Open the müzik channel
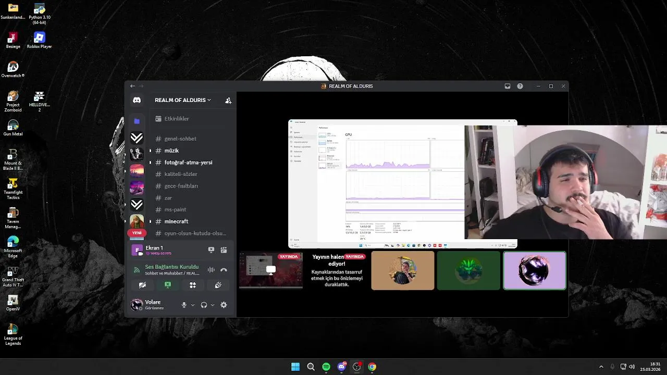667x375 pixels. tap(192, 151)
